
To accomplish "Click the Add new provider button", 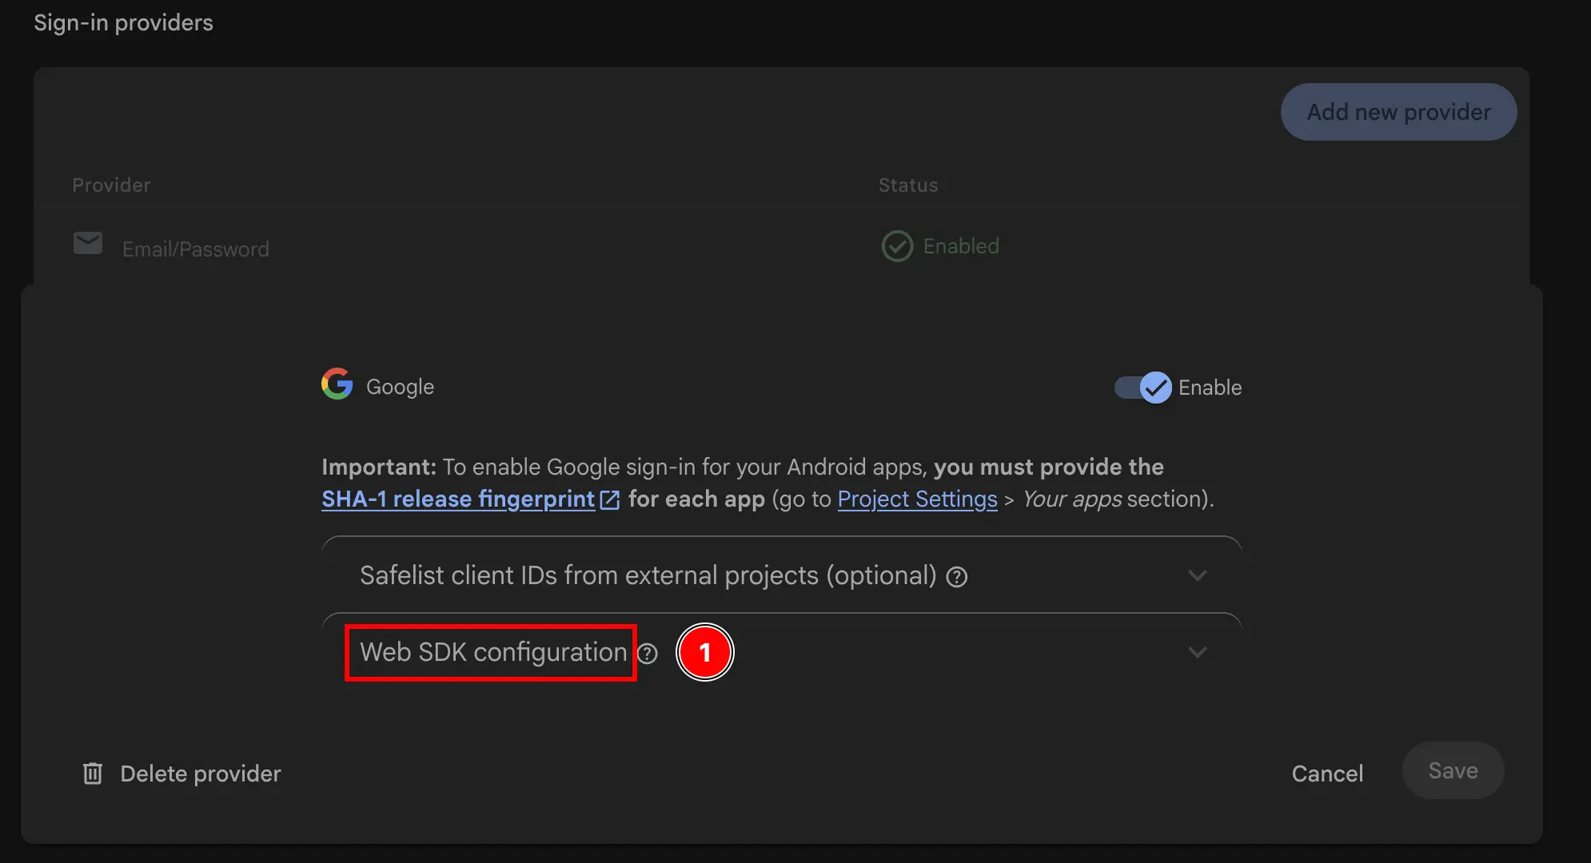I will tap(1398, 112).
